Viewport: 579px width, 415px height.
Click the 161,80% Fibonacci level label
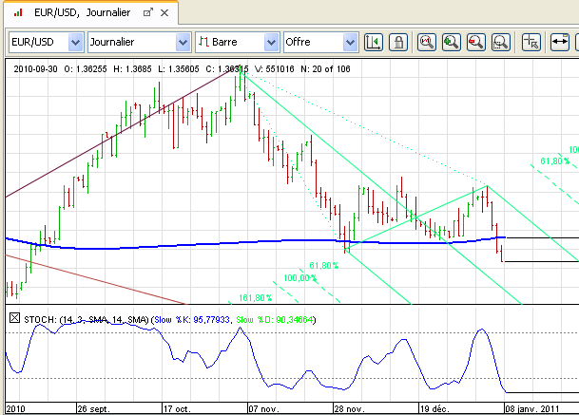click(x=255, y=298)
